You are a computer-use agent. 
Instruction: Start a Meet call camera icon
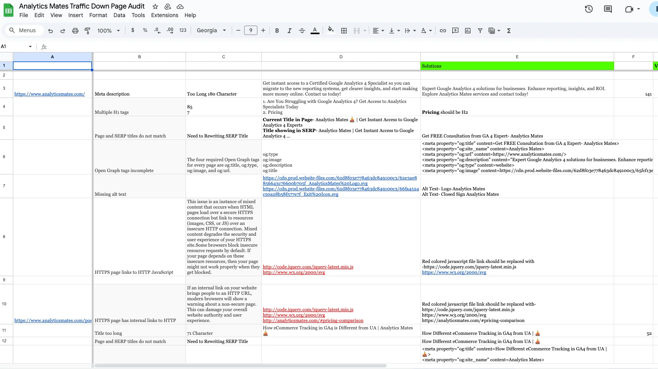tap(629, 9)
